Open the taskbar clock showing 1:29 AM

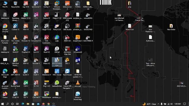(177, 104)
